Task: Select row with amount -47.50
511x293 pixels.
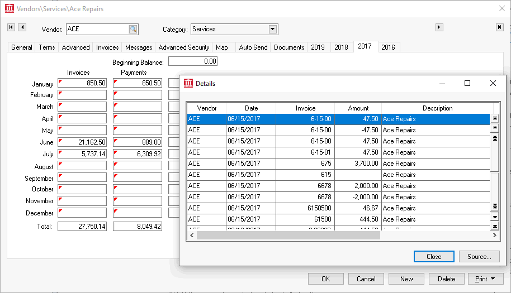Action: click(339, 130)
